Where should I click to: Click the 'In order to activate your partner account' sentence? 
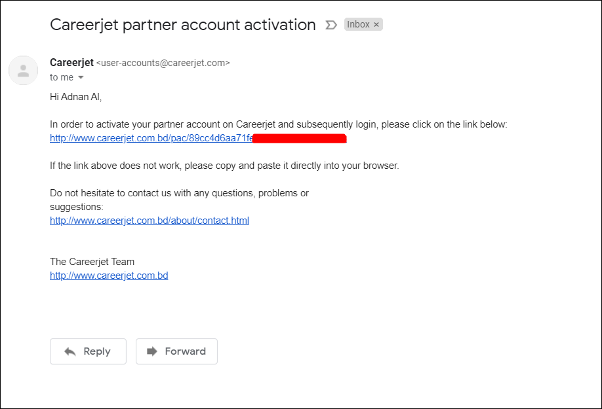click(x=278, y=124)
